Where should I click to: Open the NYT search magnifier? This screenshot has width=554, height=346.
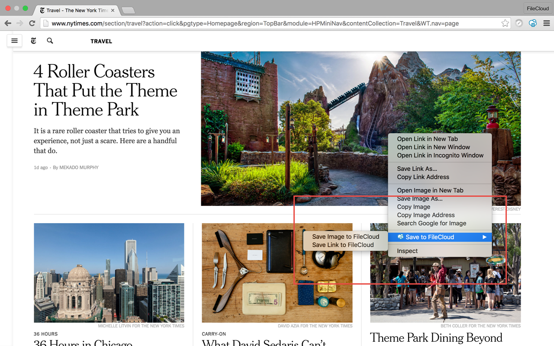[x=50, y=41]
